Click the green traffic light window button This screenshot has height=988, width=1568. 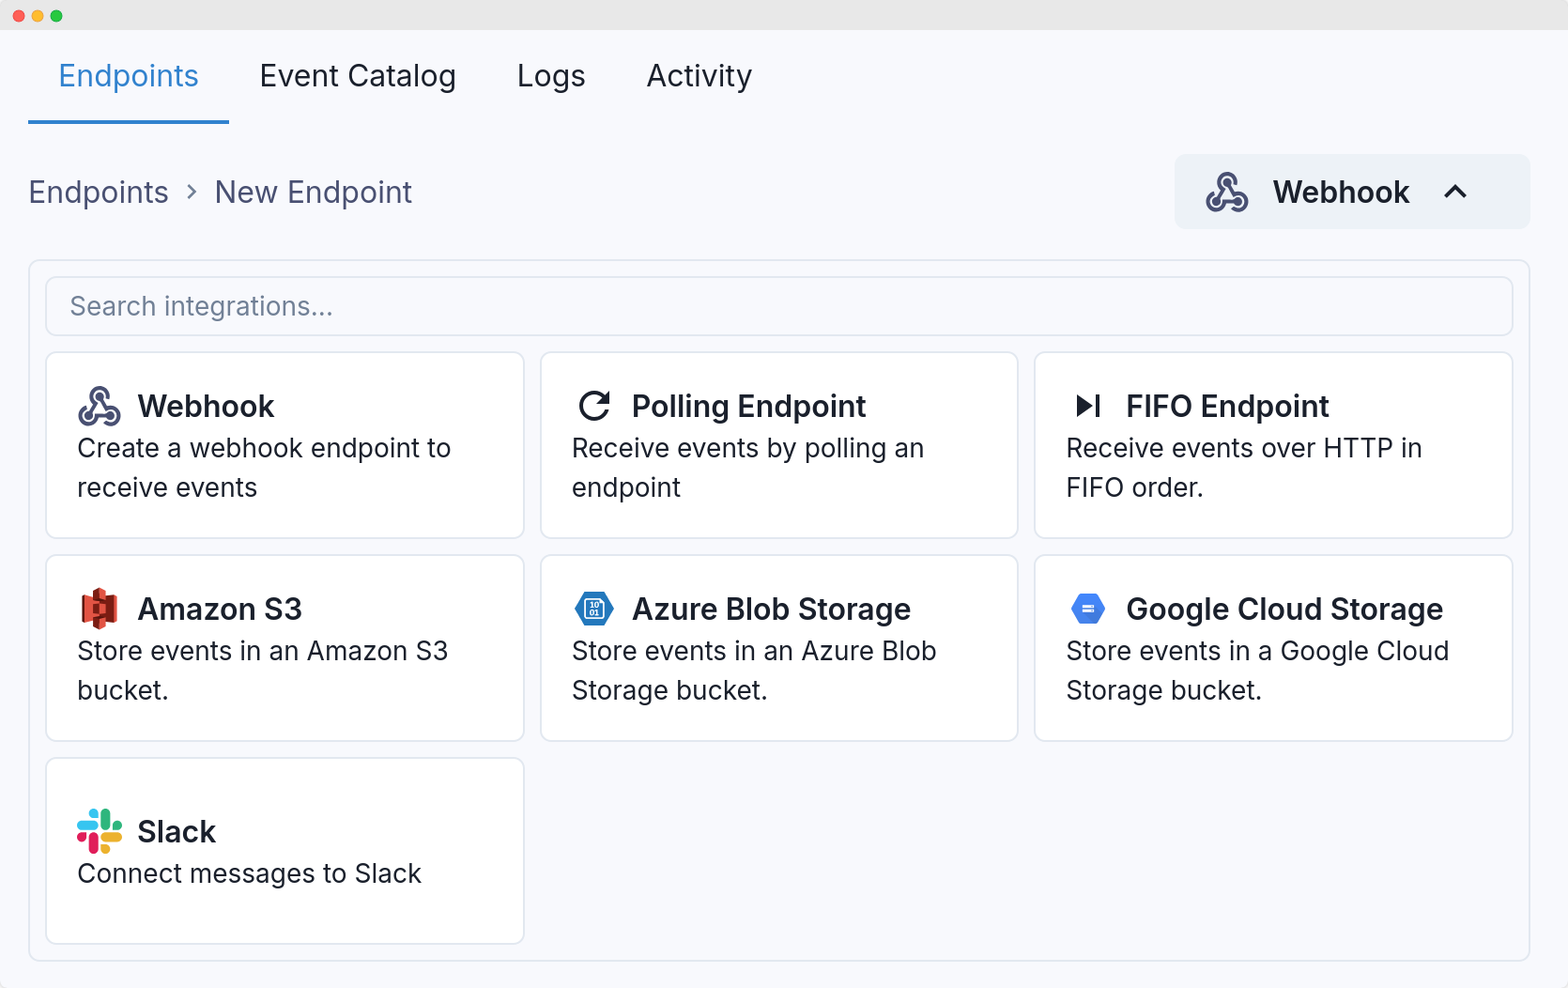(58, 14)
